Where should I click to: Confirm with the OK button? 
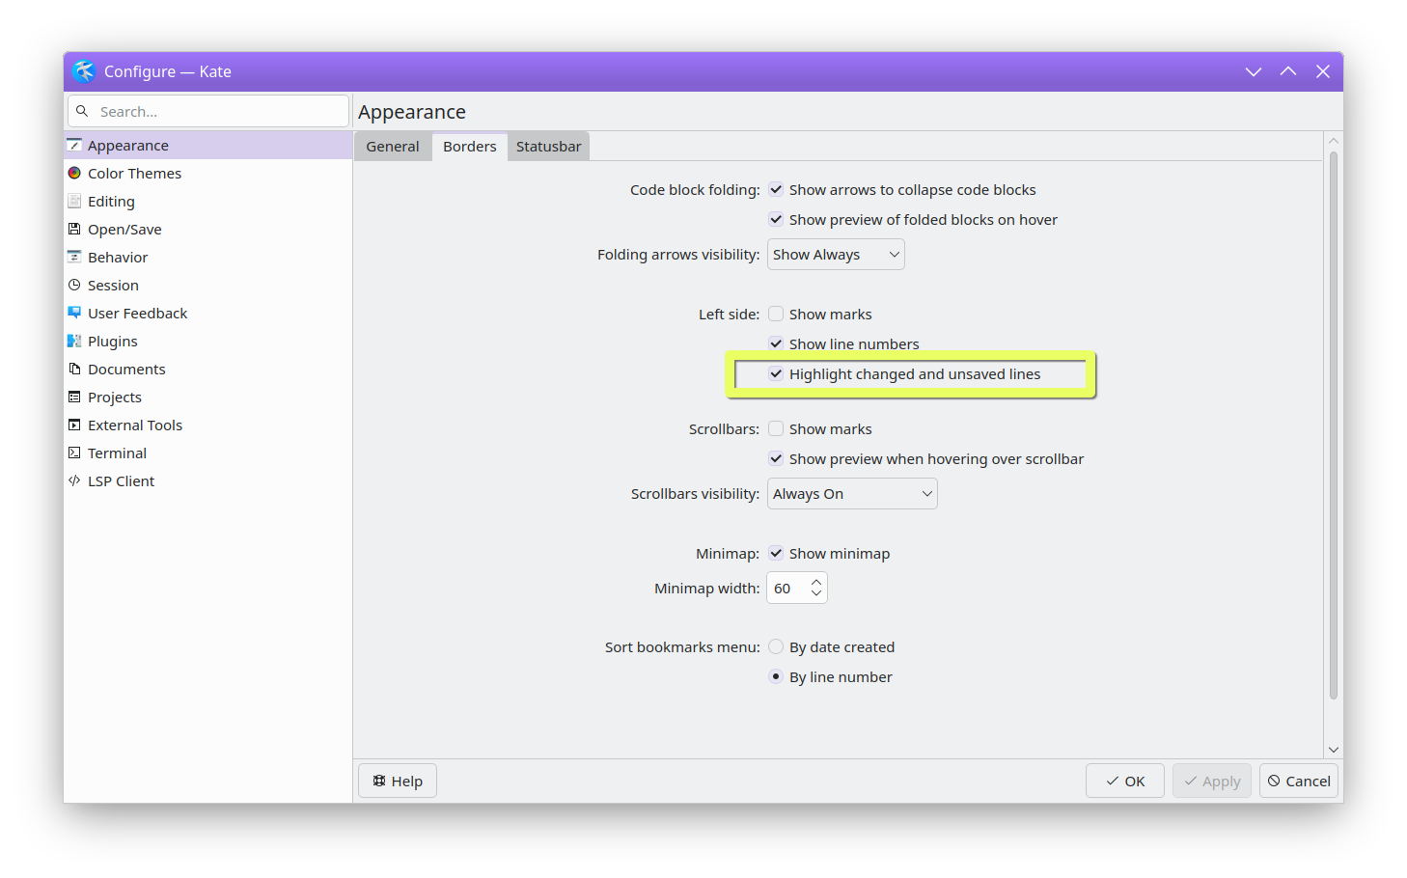click(x=1125, y=781)
